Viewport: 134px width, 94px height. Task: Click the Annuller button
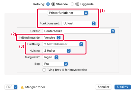[x=103, y=87]
